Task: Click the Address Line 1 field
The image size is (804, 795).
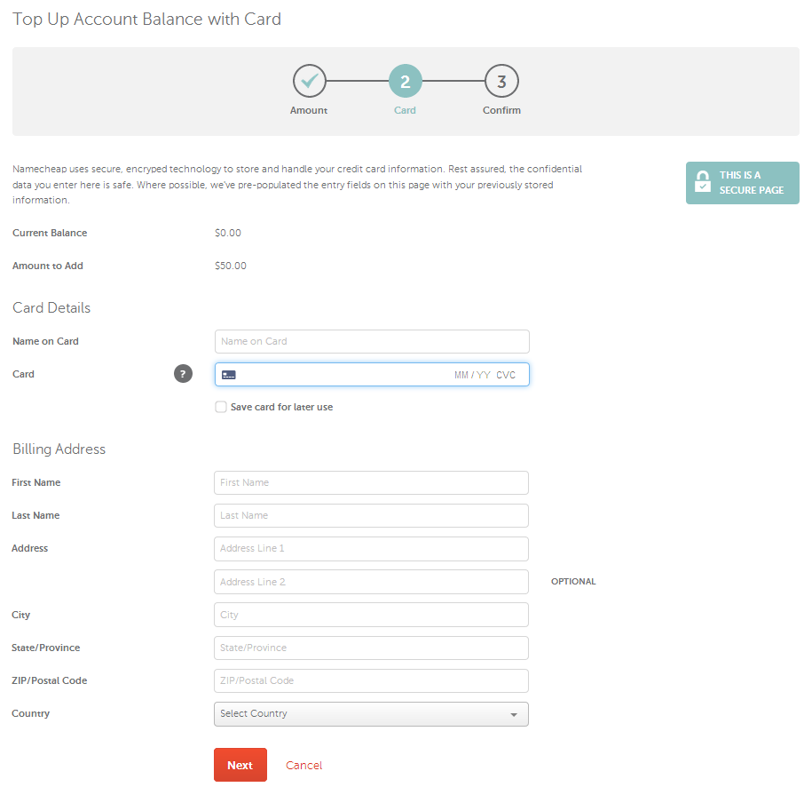Action: pos(371,549)
